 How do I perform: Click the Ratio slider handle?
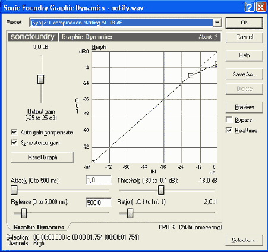coord(130,213)
